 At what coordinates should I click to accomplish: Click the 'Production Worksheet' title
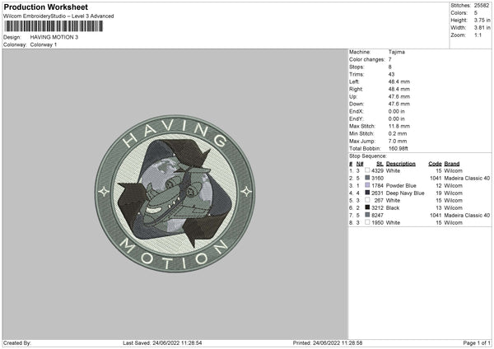tap(46, 7)
